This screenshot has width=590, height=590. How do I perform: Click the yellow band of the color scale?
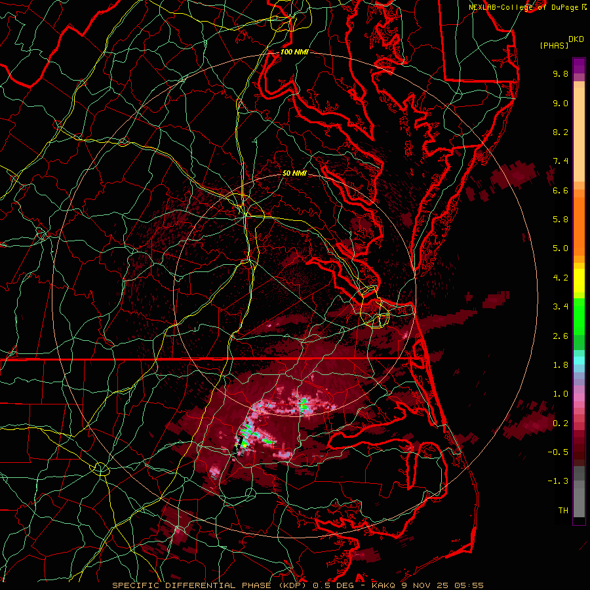(579, 281)
